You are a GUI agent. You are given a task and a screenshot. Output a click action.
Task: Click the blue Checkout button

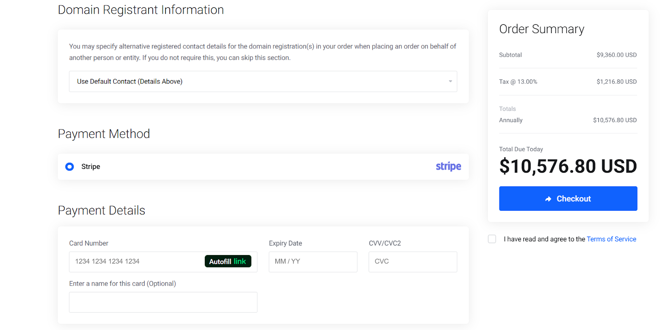point(568,199)
